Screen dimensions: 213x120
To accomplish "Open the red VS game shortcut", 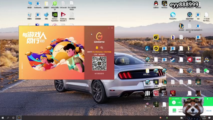I will [x=173, y=93].
